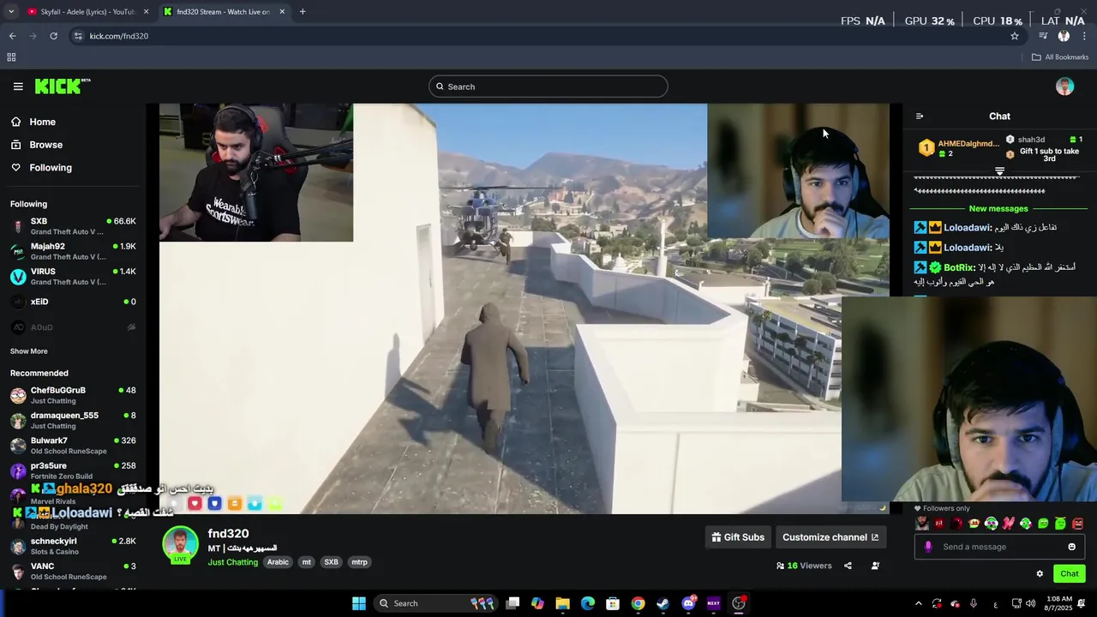Open ChefBuGGruB recommended channel
Viewport: 1097px width, 617px height.
73,395
